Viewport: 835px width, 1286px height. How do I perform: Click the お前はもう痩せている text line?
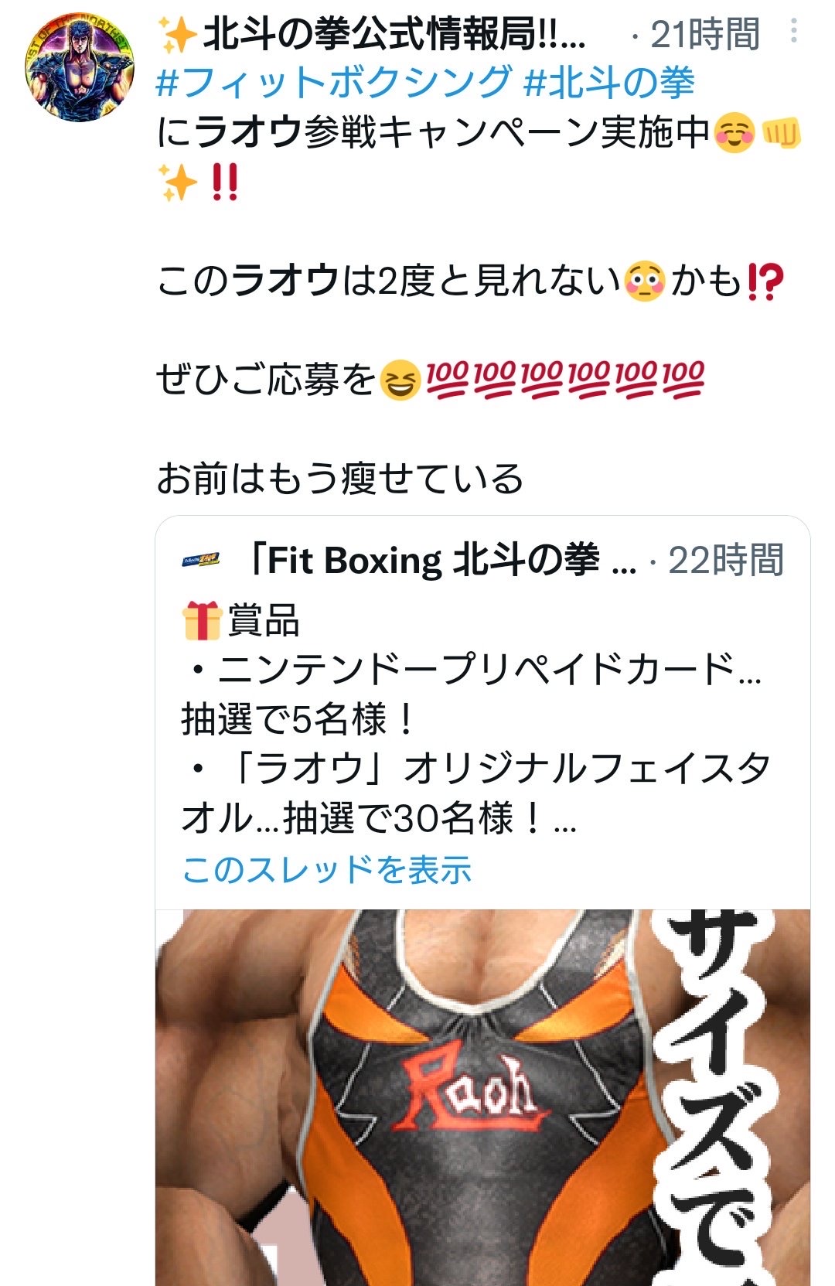pyautogui.click(x=340, y=479)
